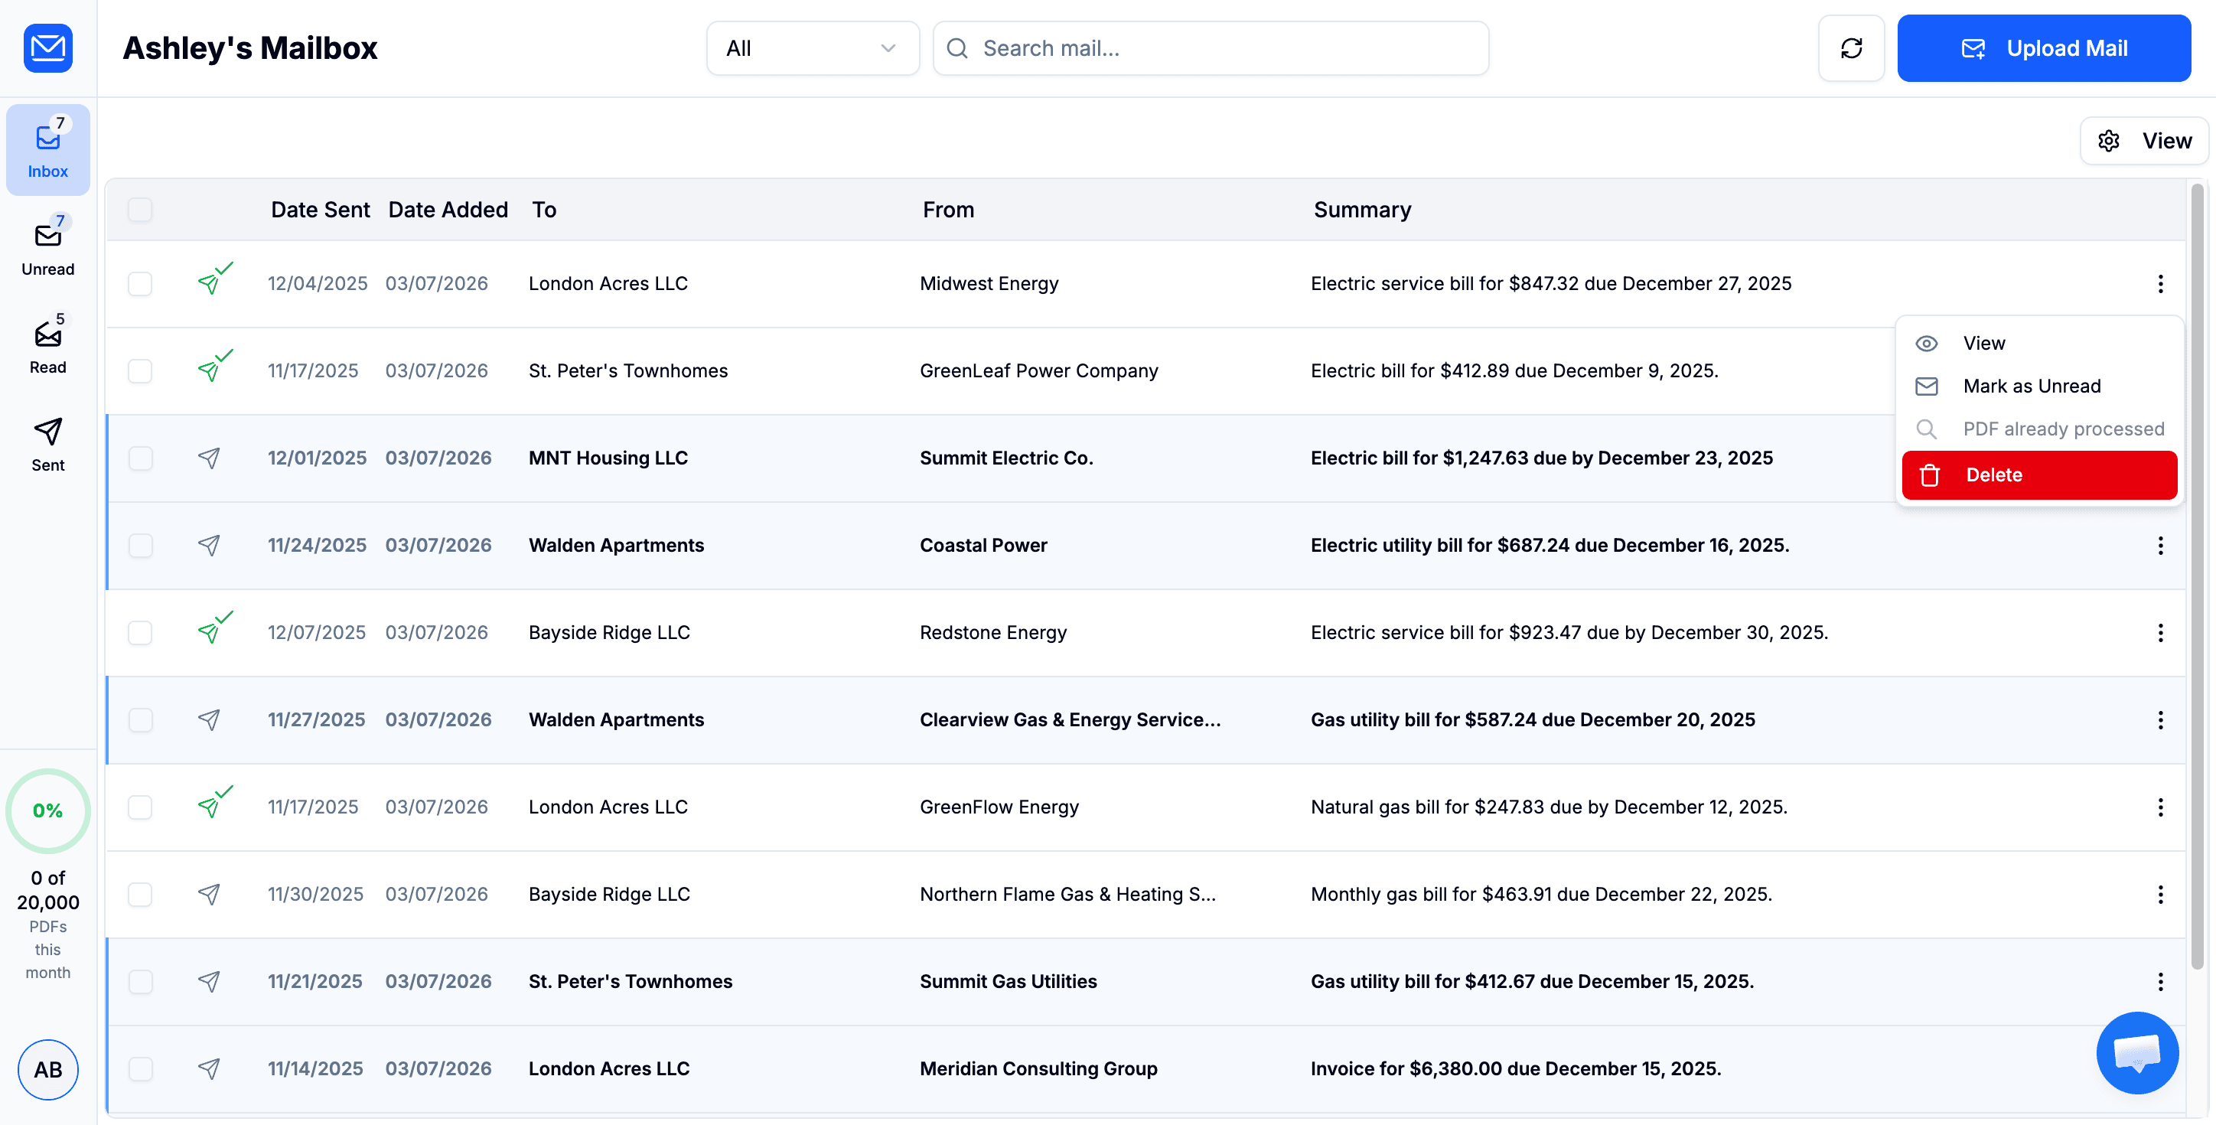The width and height of the screenshot is (2216, 1125).
Task: Open the three-dot menu on Coastal Power row
Action: tap(2160, 546)
